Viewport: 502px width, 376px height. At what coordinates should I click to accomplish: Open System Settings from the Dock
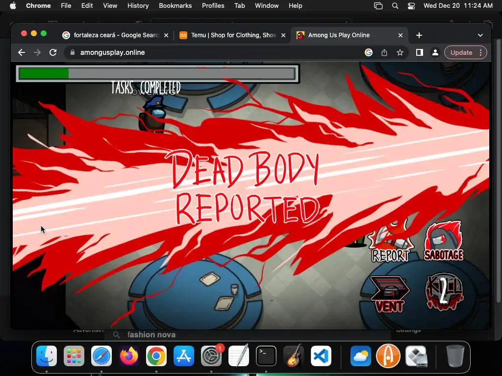coord(211,356)
